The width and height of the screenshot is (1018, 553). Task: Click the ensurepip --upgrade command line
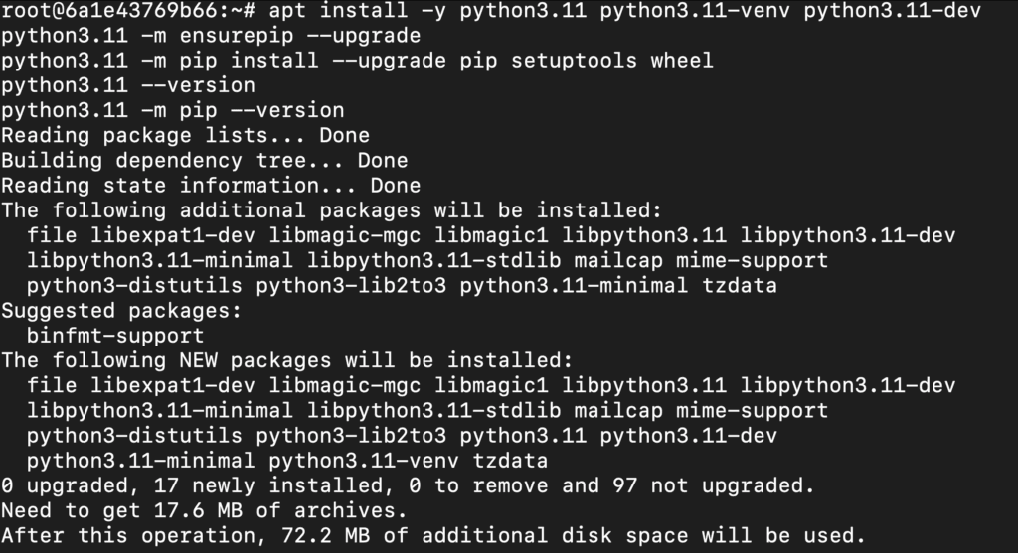(210, 36)
